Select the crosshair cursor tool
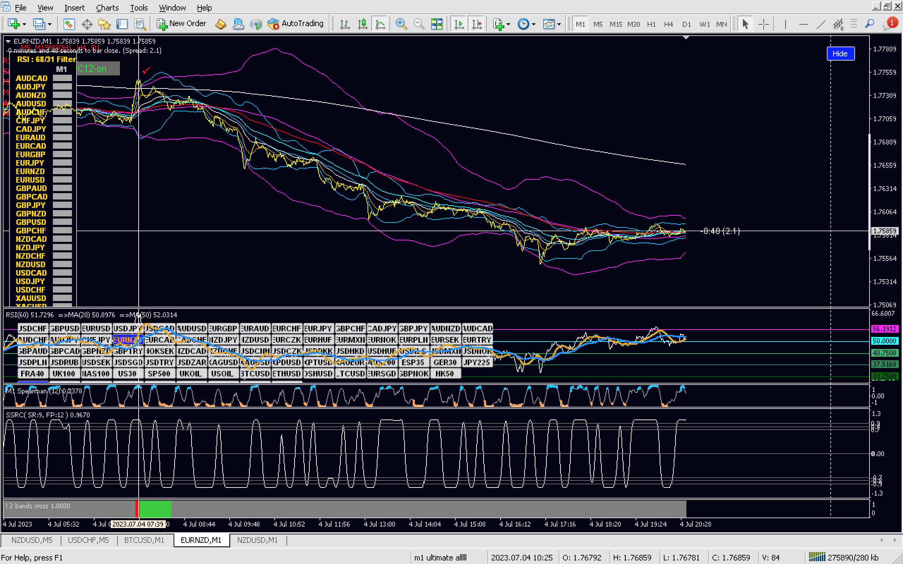 point(763,24)
